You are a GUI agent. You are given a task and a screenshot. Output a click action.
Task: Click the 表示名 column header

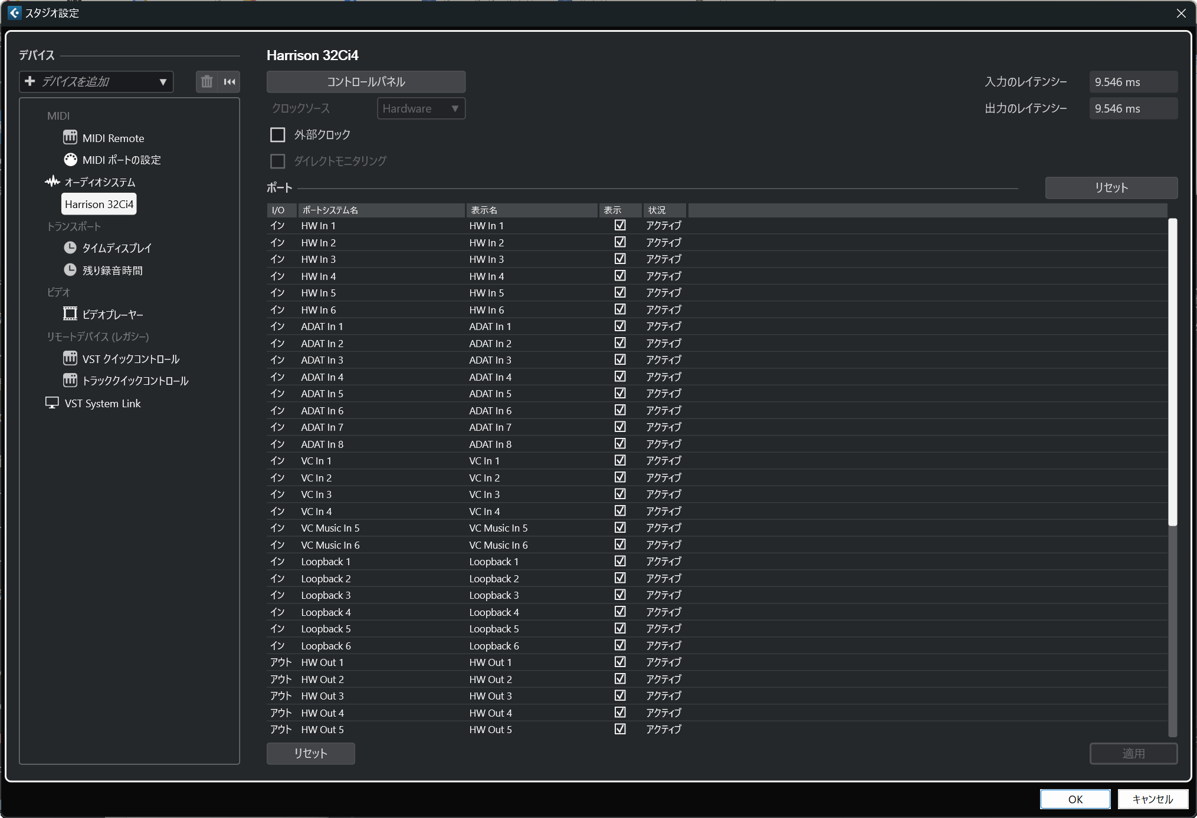click(x=532, y=210)
